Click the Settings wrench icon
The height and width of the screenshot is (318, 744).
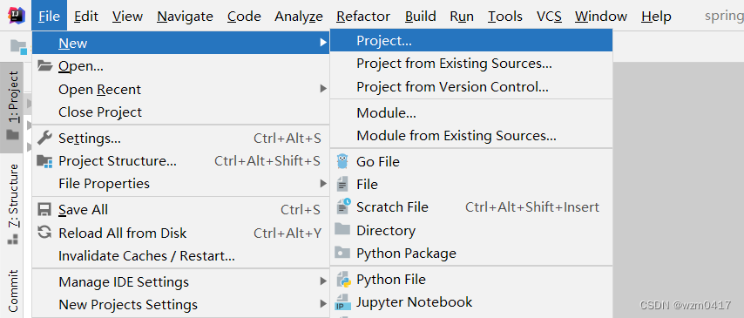click(x=44, y=138)
